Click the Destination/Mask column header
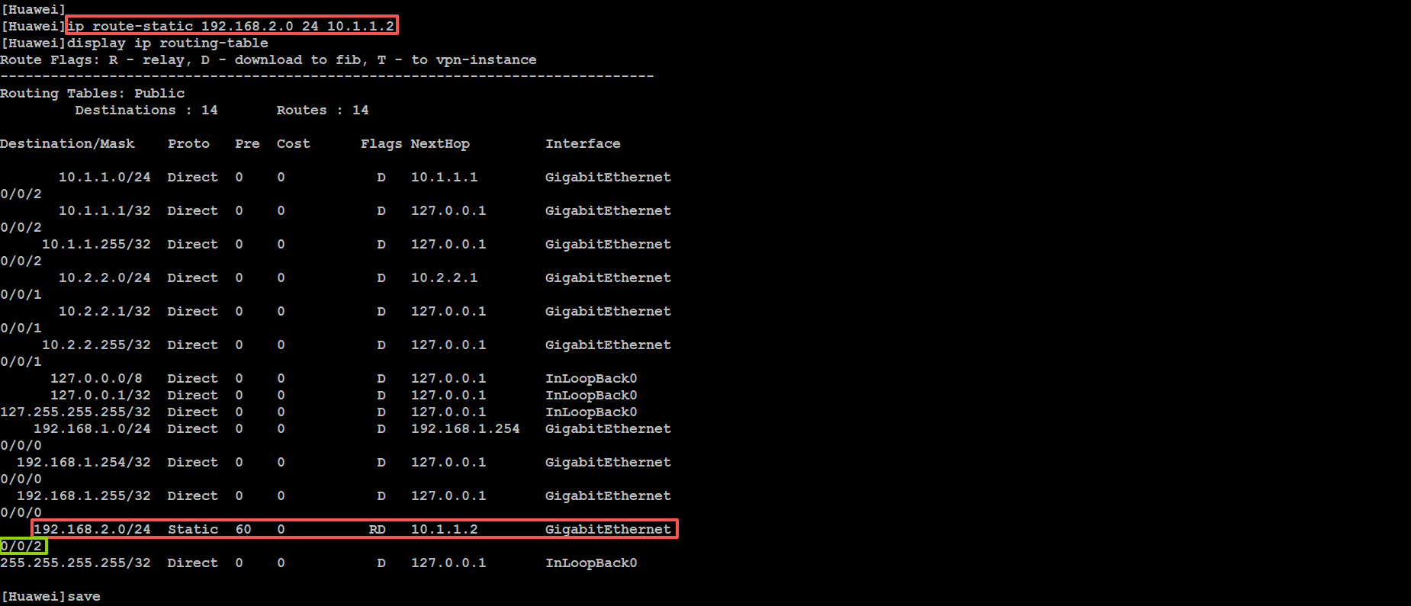The height and width of the screenshot is (606, 1411). pos(67,144)
